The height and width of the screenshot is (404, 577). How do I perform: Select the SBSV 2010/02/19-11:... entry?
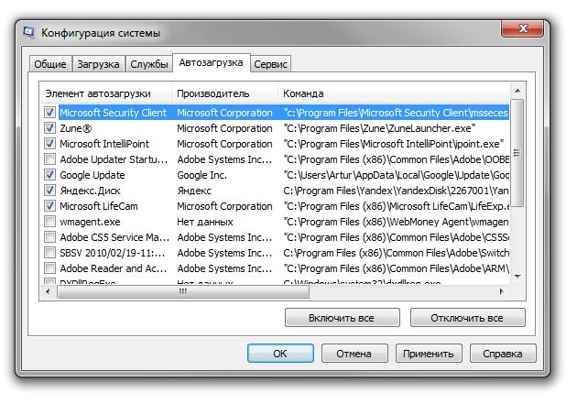(x=113, y=253)
